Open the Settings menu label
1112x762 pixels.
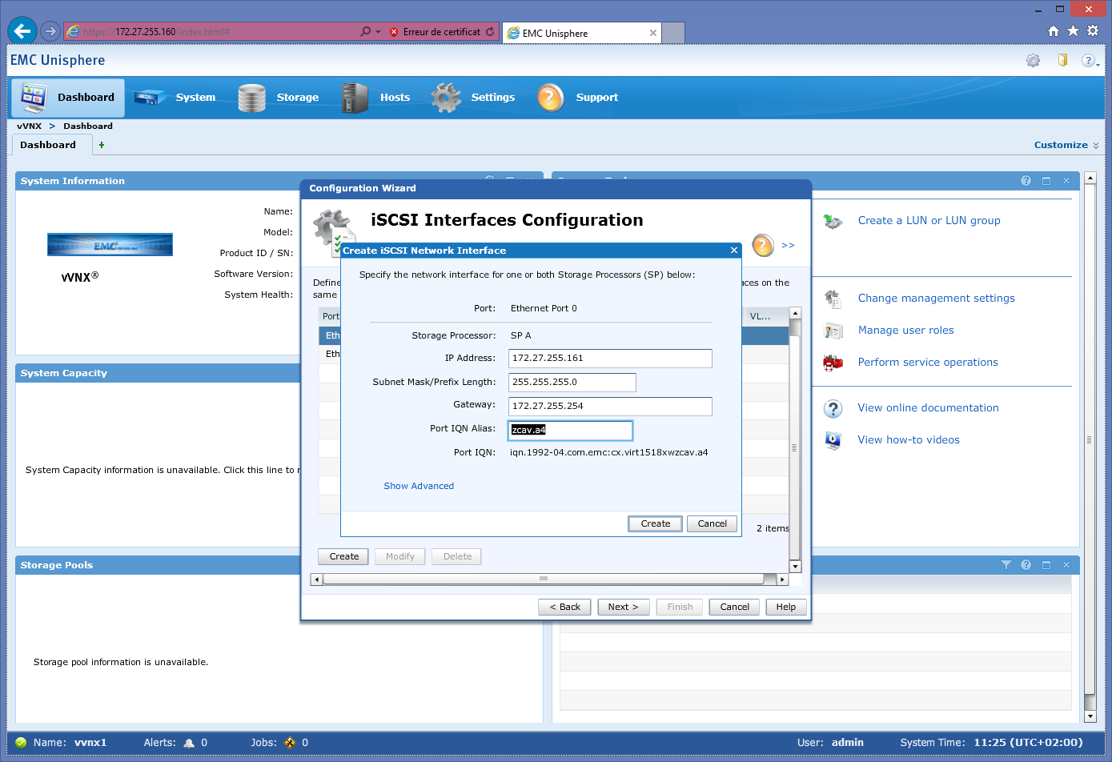tap(493, 98)
